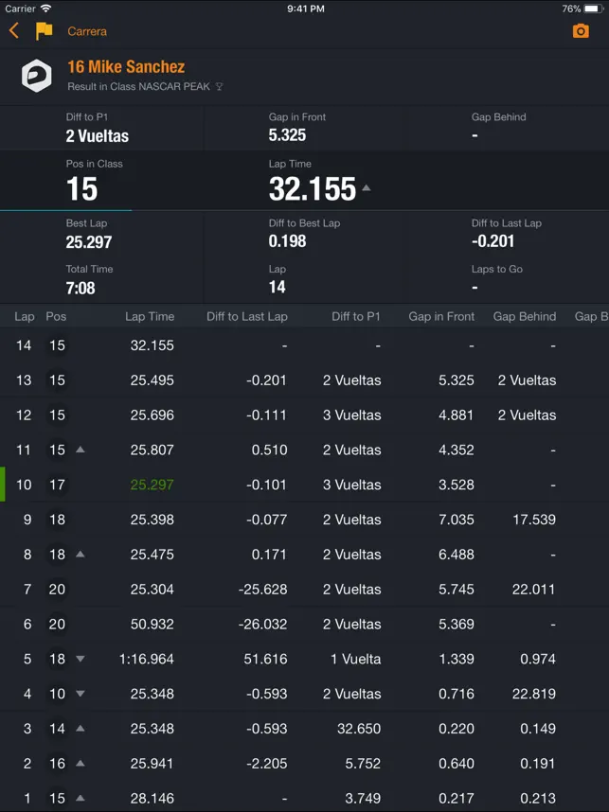This screenshot has height=812, width=609.
Task: Tap the white hexagon driver logo
Action: coord(36,76)
